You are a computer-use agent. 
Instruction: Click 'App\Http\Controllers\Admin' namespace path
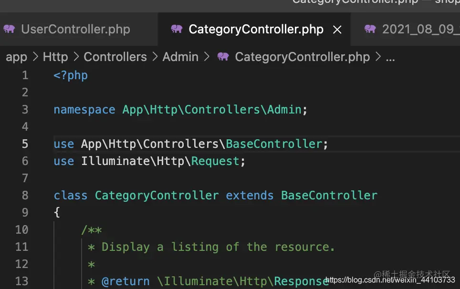(x=212, y=110)
